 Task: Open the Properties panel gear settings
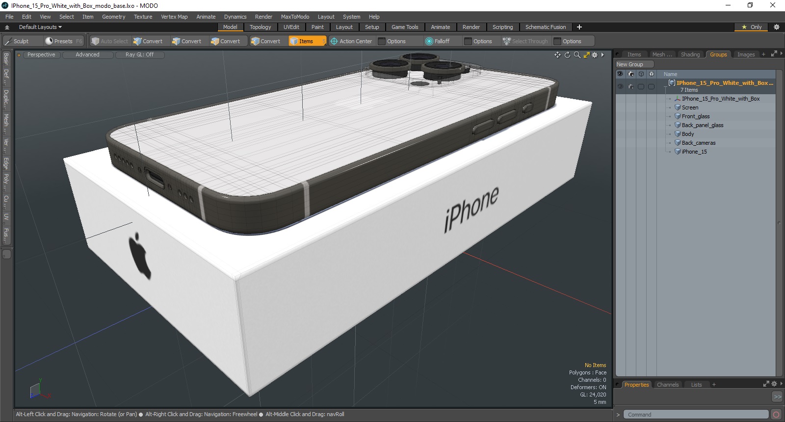pyautogui.click(x=774, y=384)
